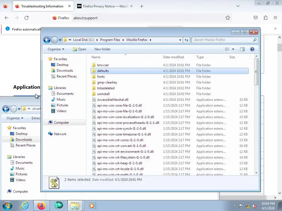Select Computer in front window navigation pane

(x=61, y=123)
